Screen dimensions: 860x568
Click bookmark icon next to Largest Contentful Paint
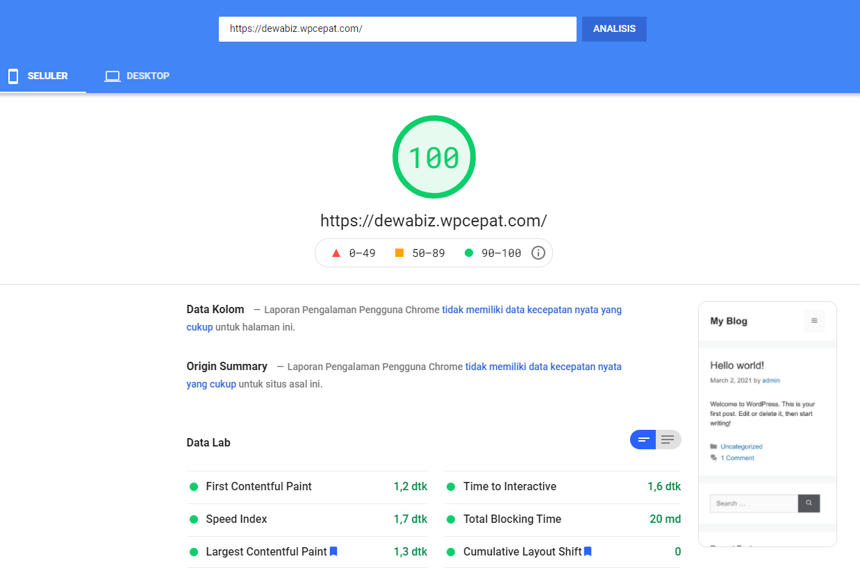333,551
